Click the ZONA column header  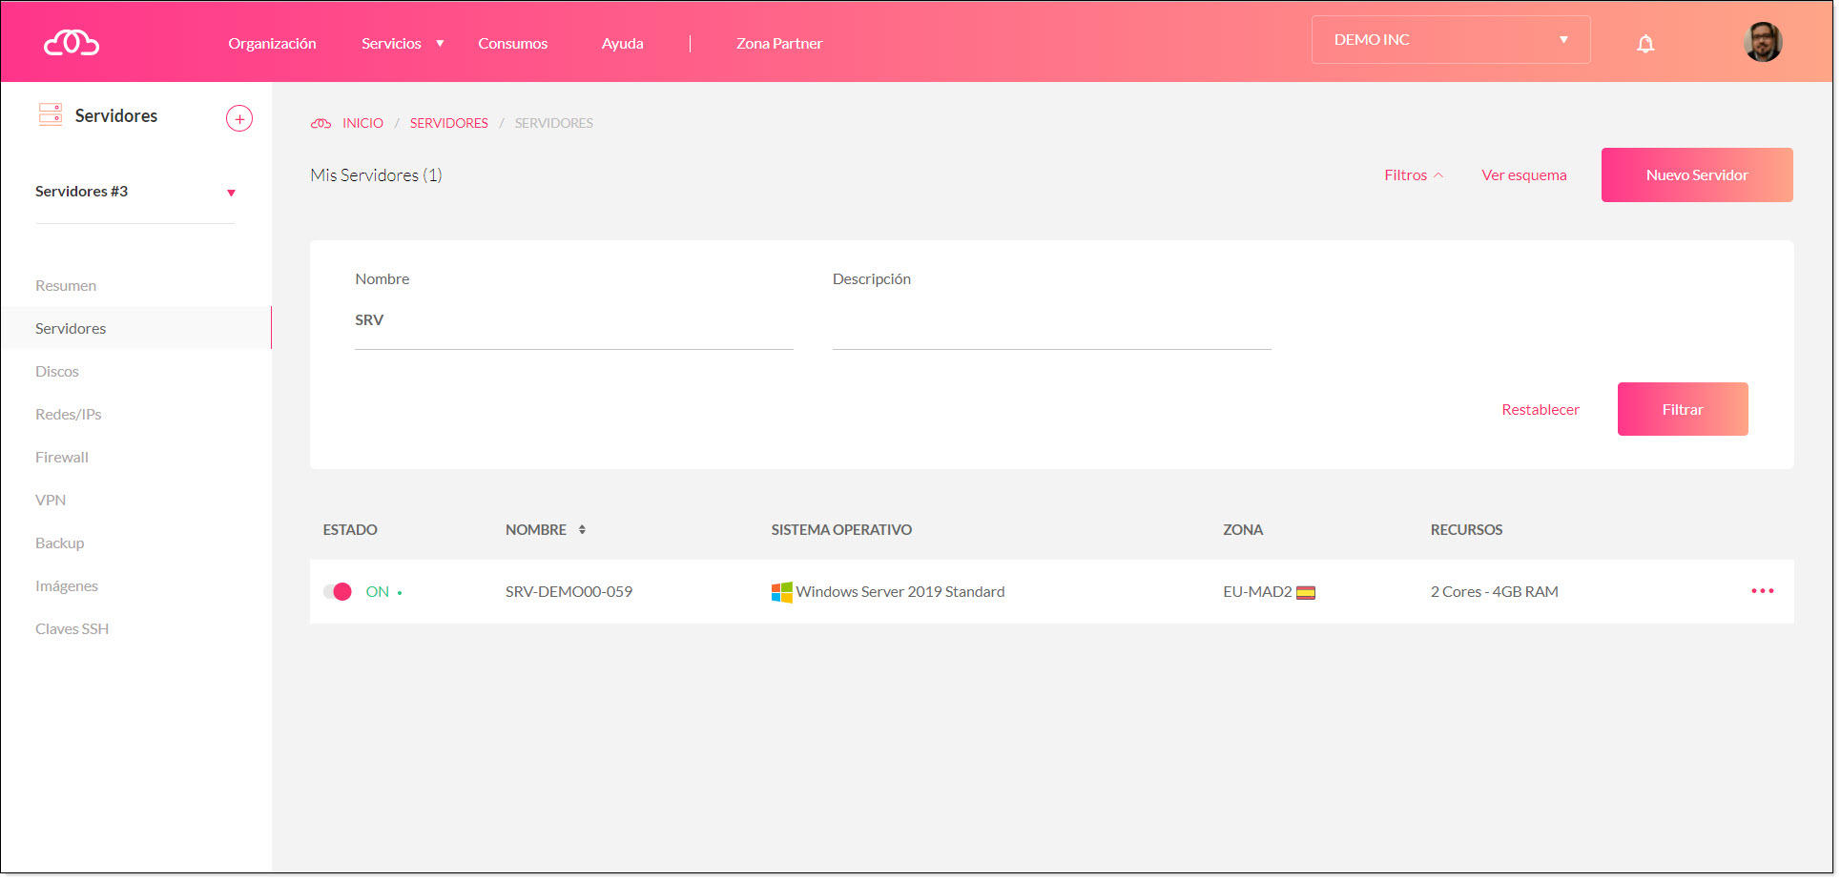point(1243,530)
